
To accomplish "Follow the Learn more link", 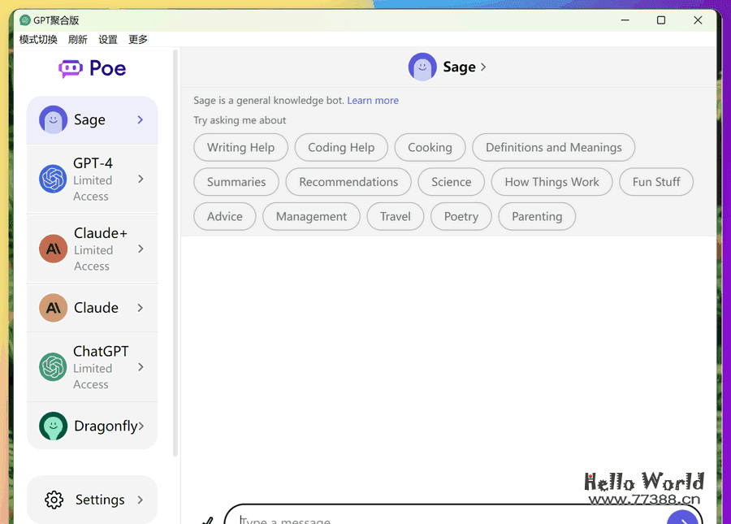I will pyautogui.click(x=373, y=100).
